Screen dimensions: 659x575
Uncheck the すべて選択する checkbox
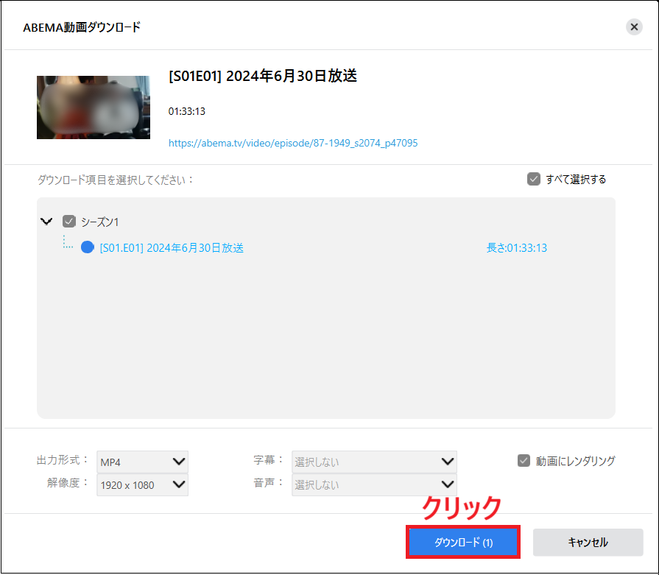[x=533, y=178]
